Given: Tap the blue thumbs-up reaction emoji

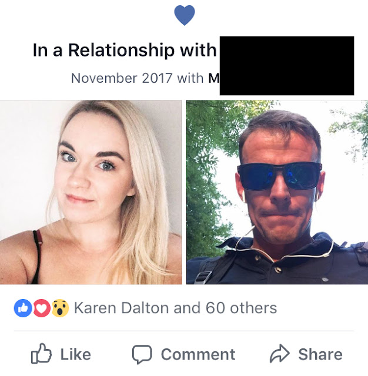Looking at the screenshot, I should (x=23, y=308).
